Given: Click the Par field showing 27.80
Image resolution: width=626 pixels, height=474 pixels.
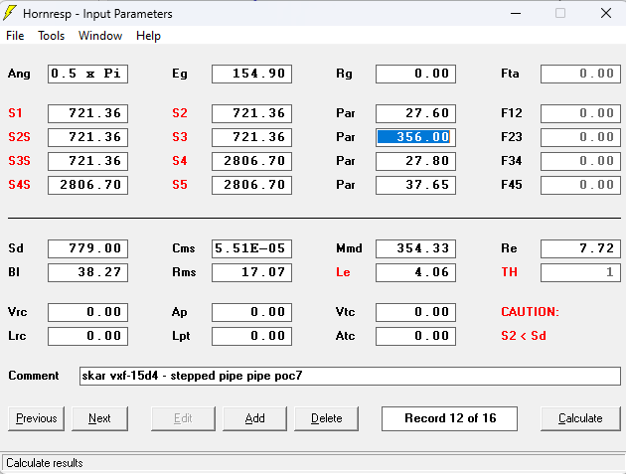Looking at the screenshot, I should click(x=415, y=161).
